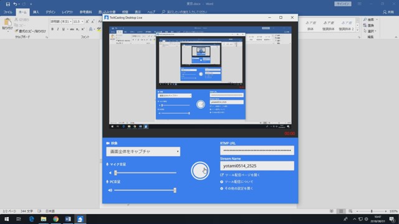The image size is (399, 224).
Task: Expand 画面全体をキャプチャ capture source dropdown
Action: click(143, 152)
